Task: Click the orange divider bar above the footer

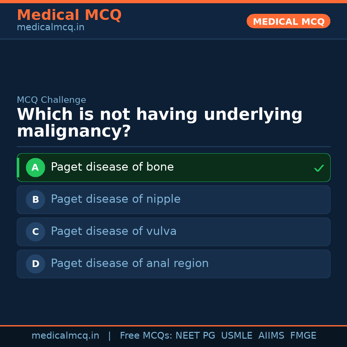Action: point(173,325)
